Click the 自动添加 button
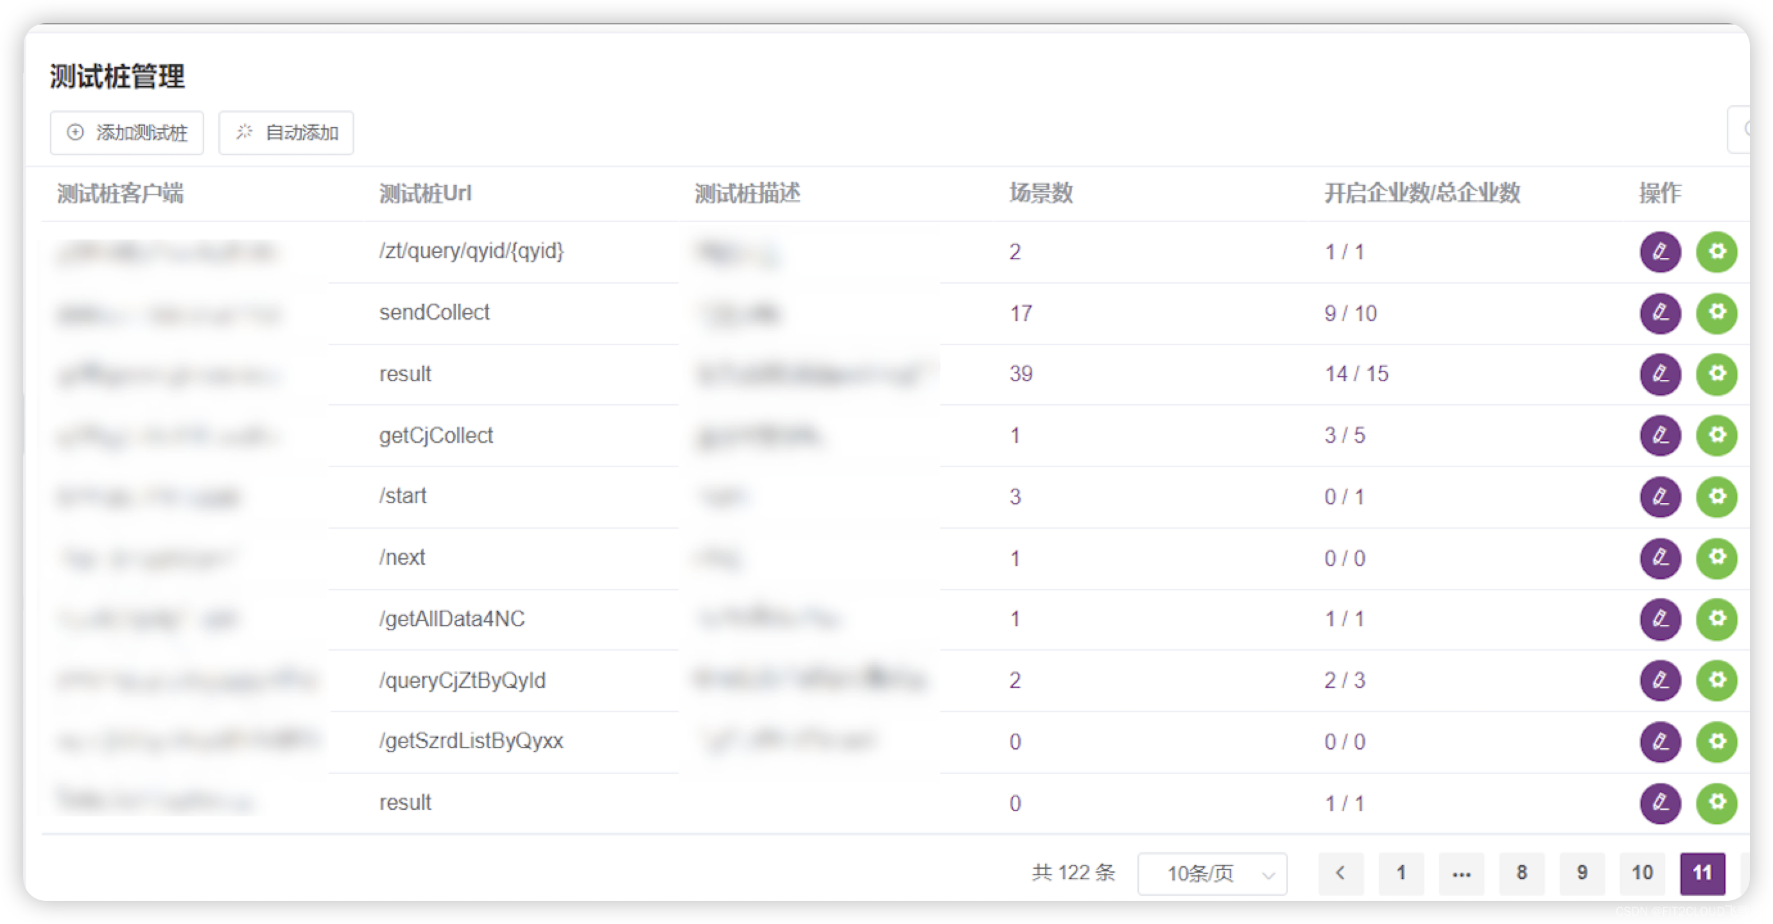This screenshot has height=924, width=1773. 286,133
